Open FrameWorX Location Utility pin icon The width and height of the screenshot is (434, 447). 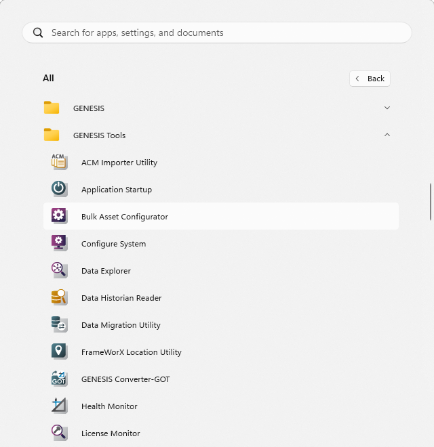click(60, 352)
